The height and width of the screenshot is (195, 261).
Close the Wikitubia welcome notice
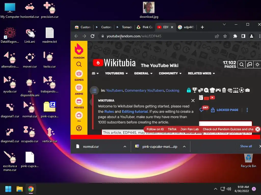click(x=193, y=101)
